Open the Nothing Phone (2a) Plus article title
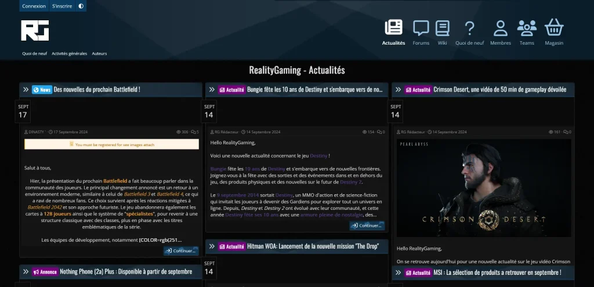Image resolution: width=594 pixels, height=287 pixels. pos(126,271)
